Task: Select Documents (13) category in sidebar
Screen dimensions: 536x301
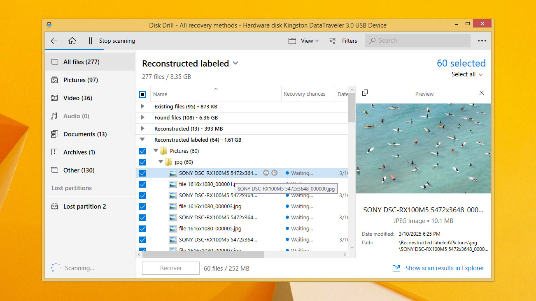Action: click(85, 134)
